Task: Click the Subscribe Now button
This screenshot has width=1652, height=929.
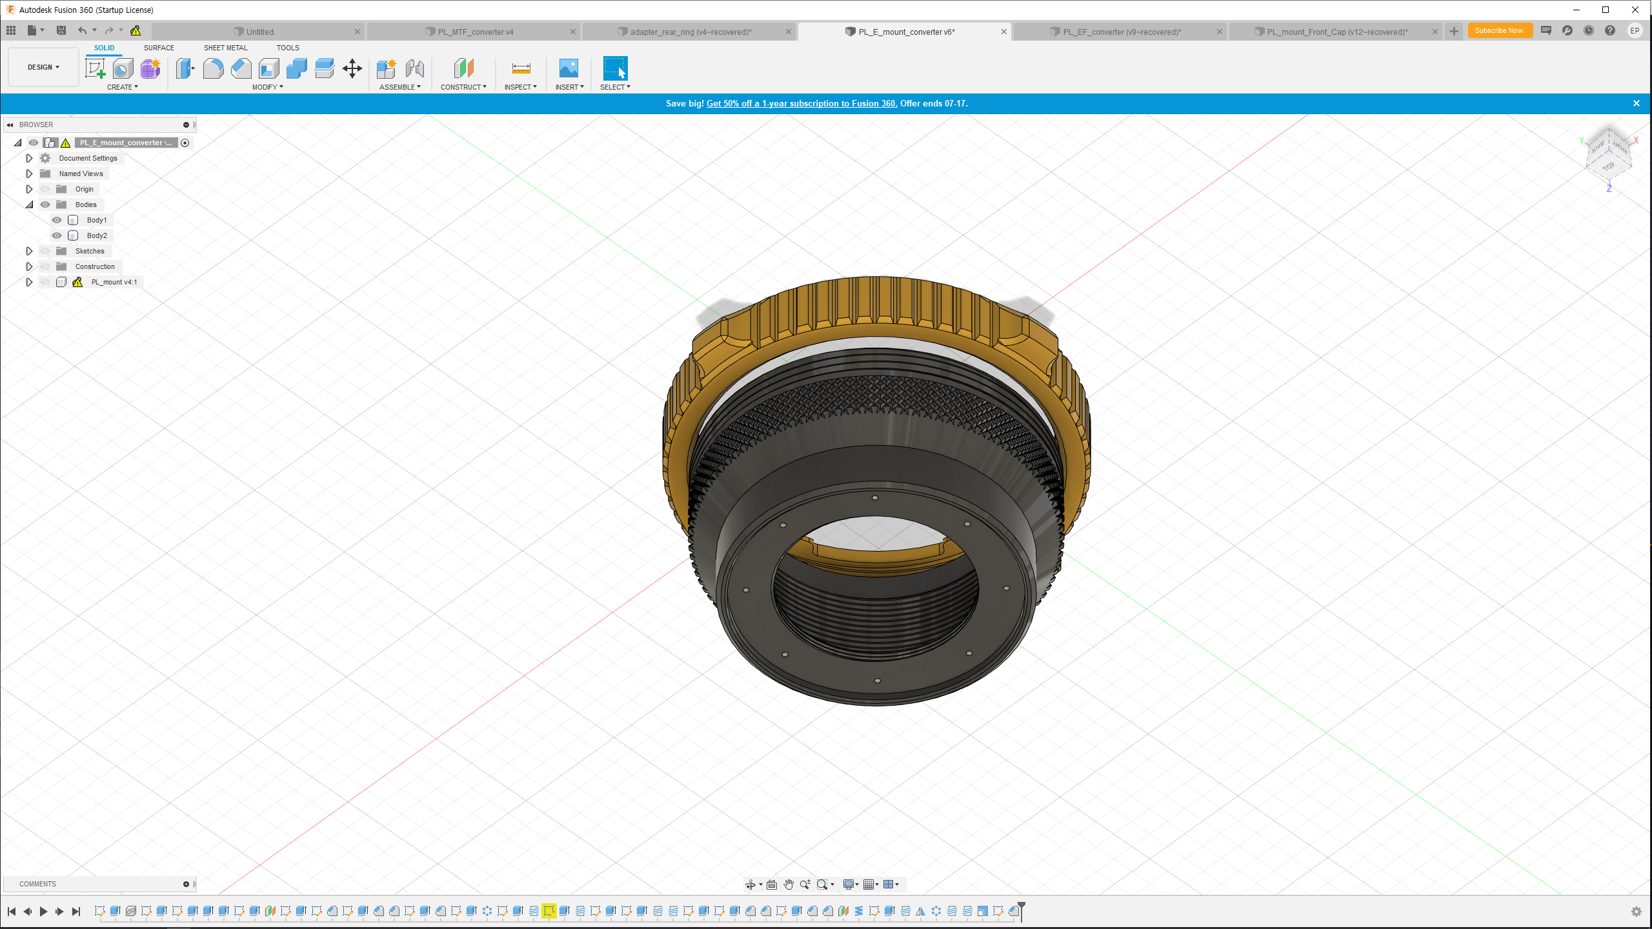Action: point(1498,30)
